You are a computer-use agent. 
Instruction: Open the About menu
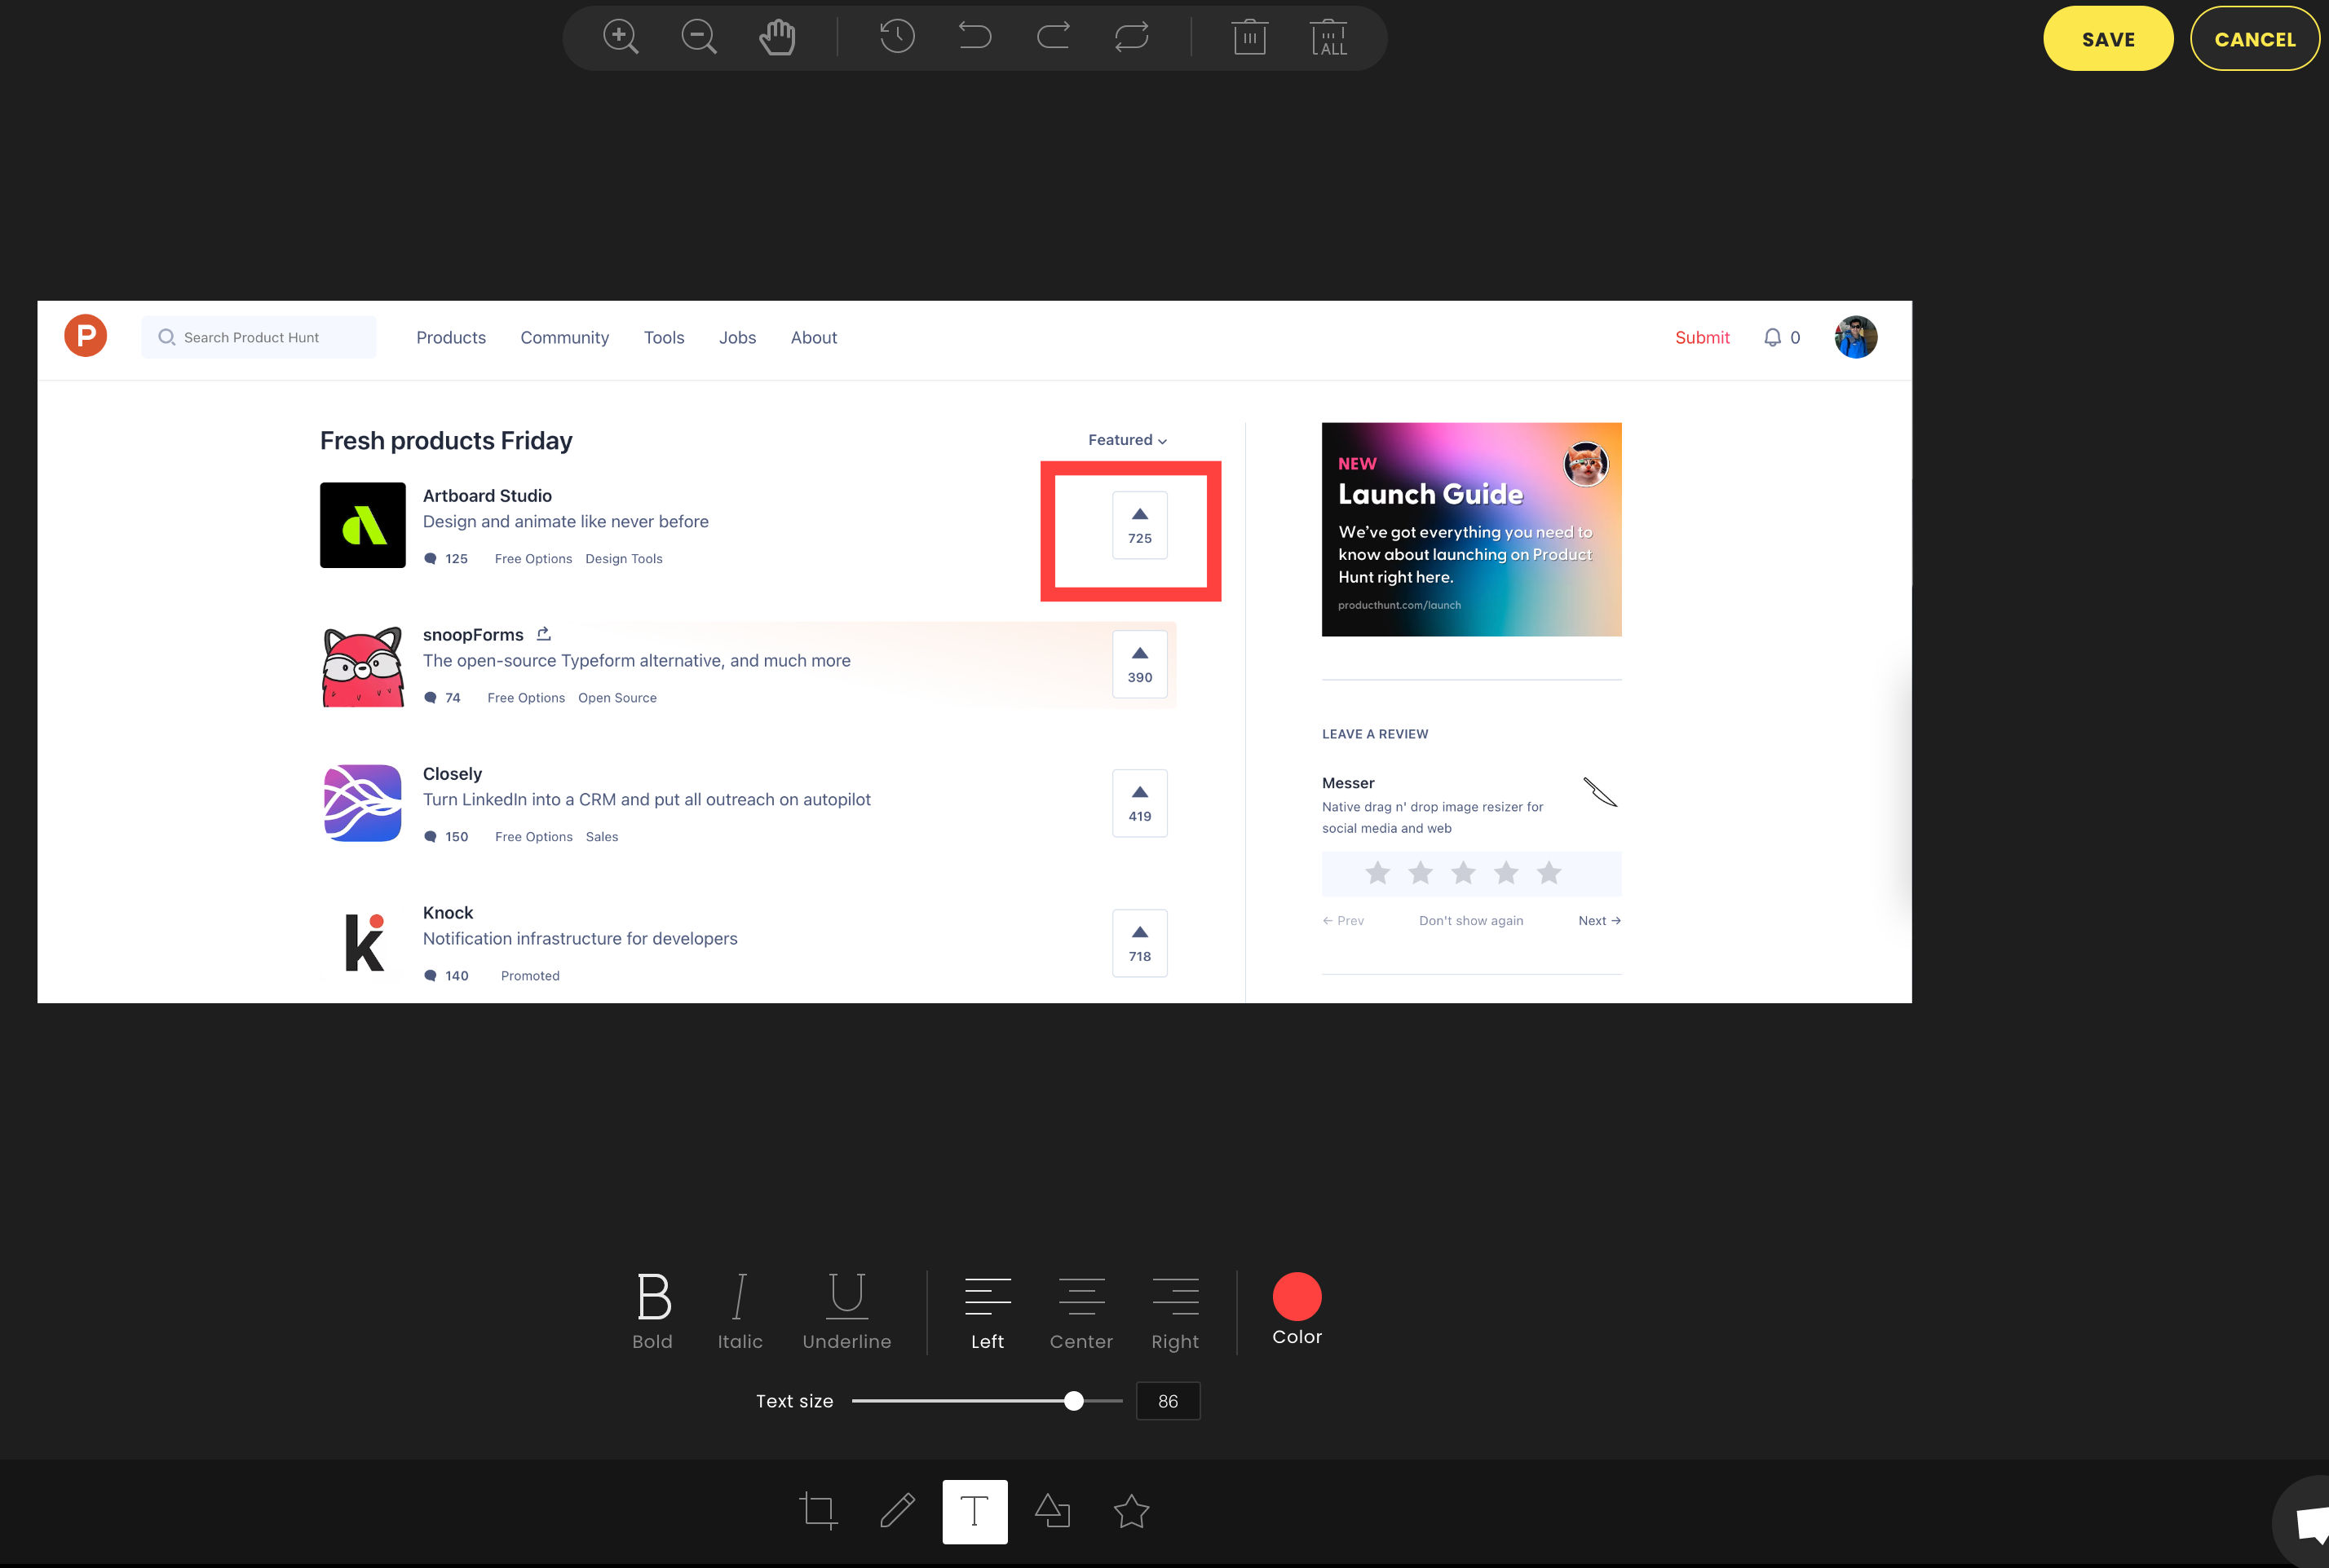click(x=813, y=338)
